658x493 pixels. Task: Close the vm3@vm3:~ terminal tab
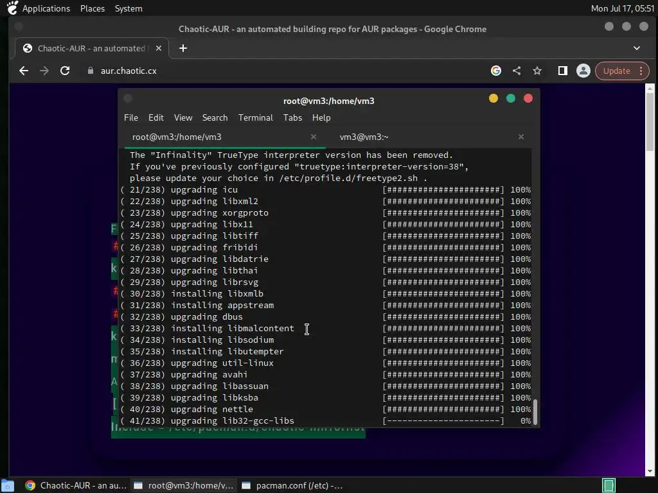(520, 137)
